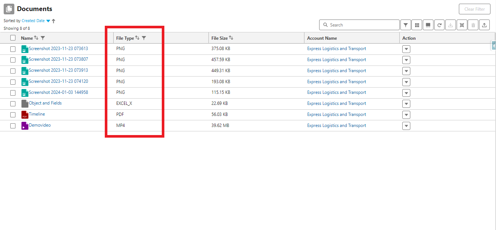Open action dropdown for Screenshot 2024-01-03 144958

pyautogui.click(x=406, y=93)
